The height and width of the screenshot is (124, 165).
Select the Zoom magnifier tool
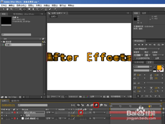point(12,9)
